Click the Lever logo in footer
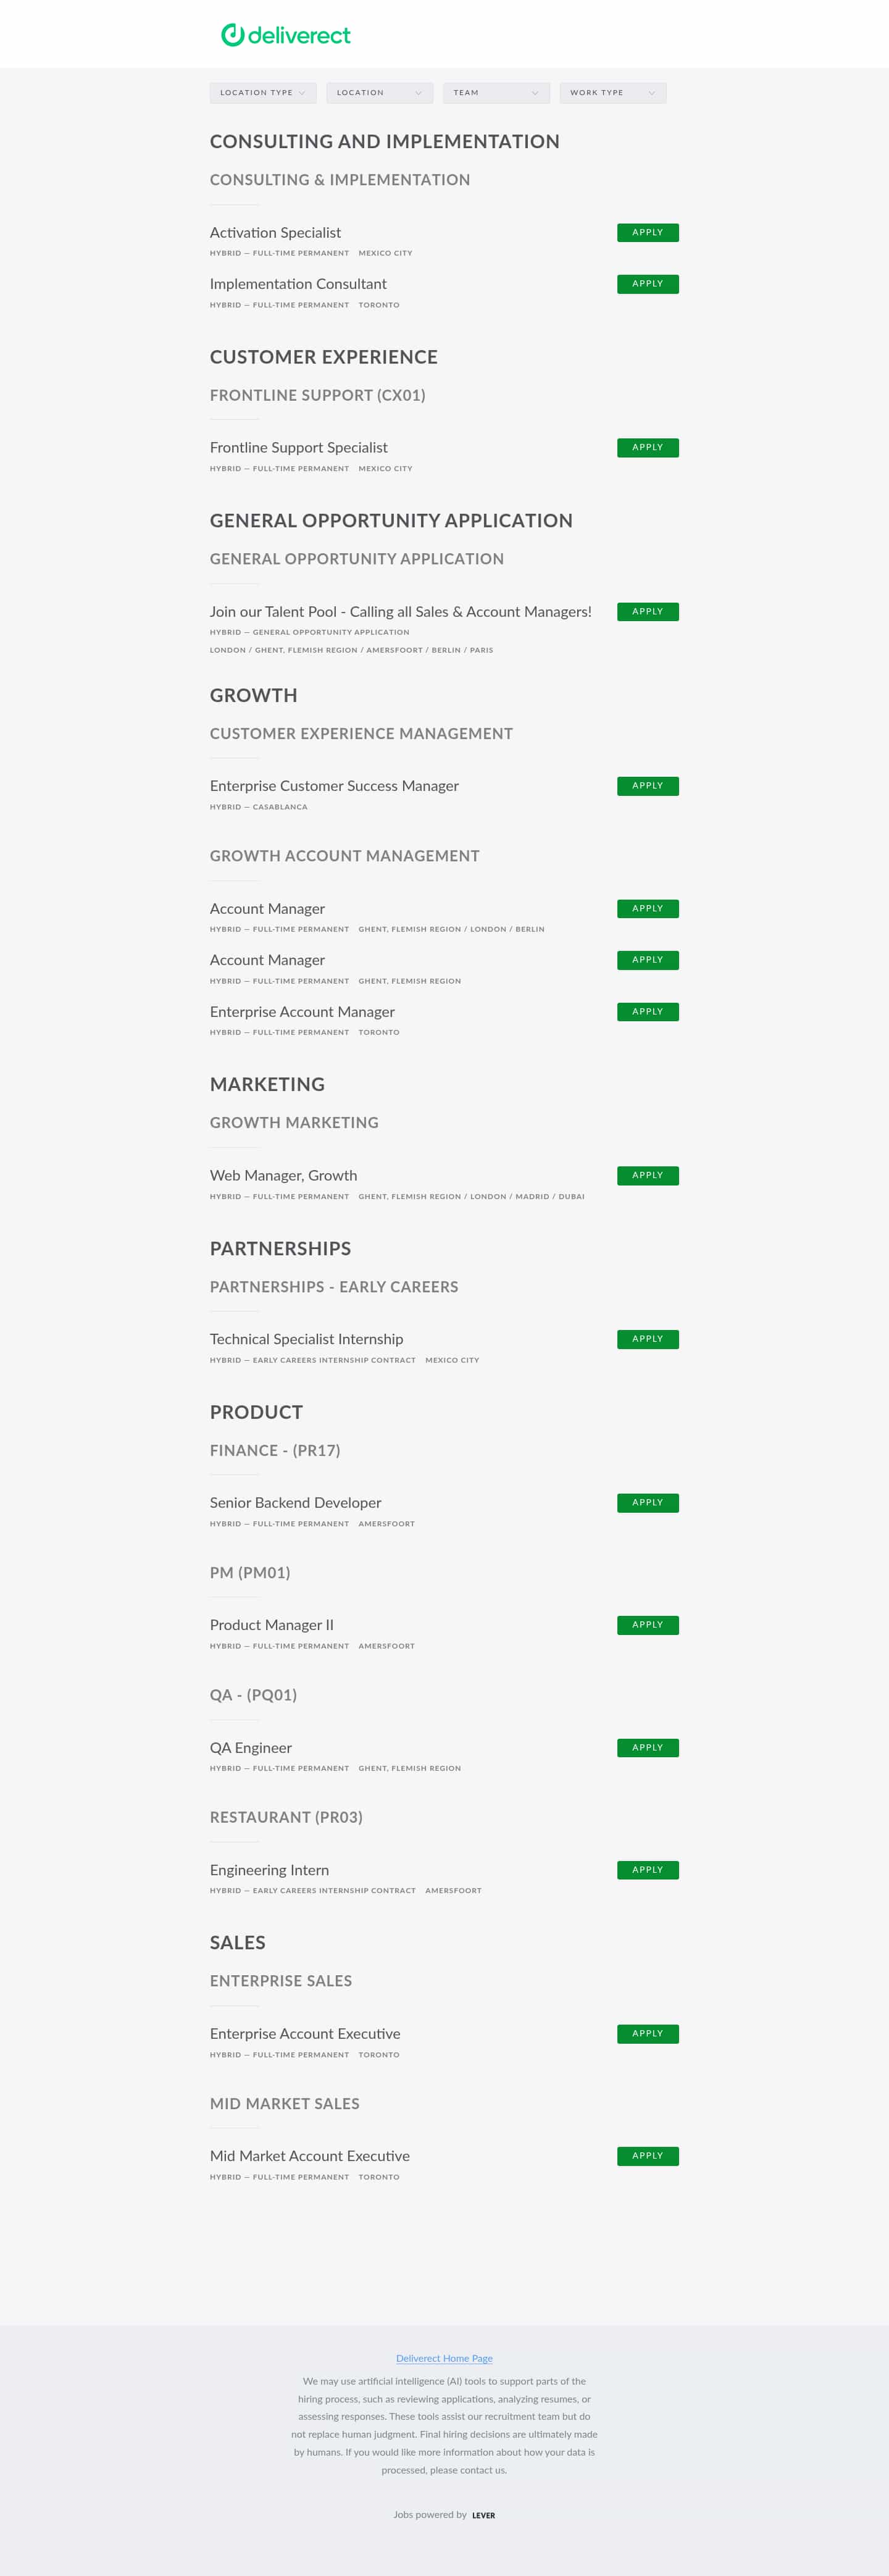This screenshot has width=889, height=2576. 483,2515
